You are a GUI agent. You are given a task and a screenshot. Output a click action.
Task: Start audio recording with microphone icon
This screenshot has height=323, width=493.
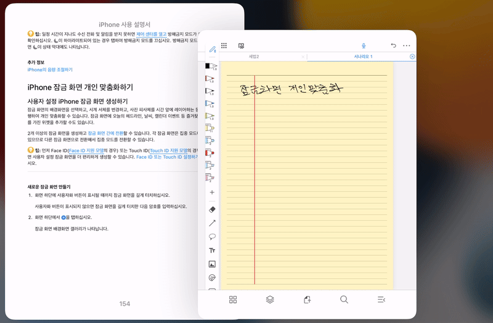(364, 46)
